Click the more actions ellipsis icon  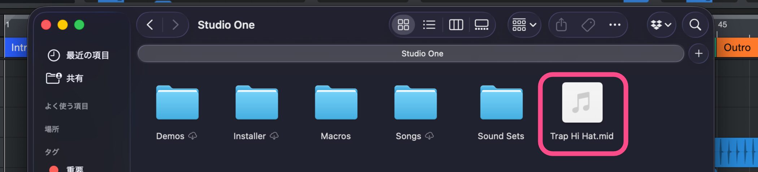pyautogui.click(x=615, y=25)
